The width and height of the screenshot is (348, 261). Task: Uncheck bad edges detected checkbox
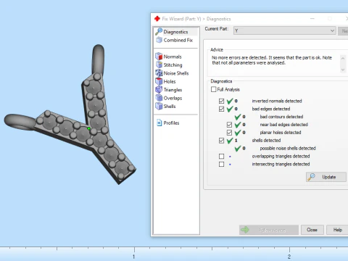tap(221, 109)
